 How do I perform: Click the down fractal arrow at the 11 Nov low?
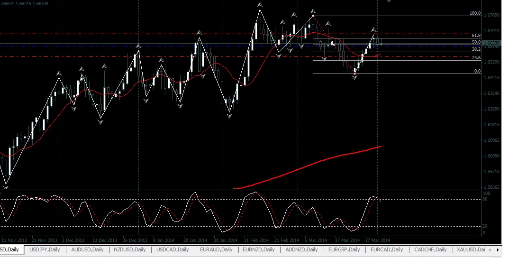(6, 187)
